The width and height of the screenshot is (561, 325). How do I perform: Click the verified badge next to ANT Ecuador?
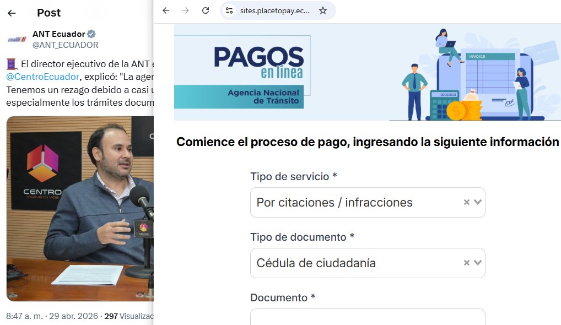tap(91, 34)
